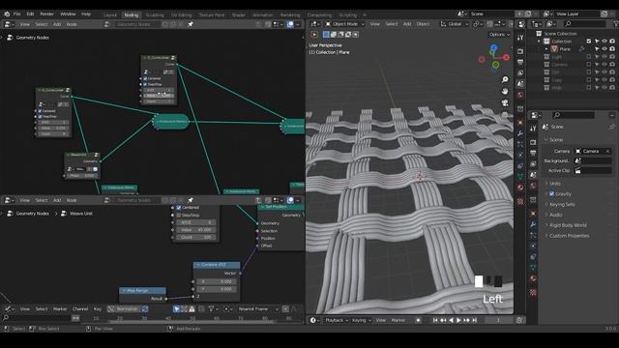Click Plane modifier wrench icon in outliner
The width and height of the screenshot is (619, 348).
(x=581, y=49)
